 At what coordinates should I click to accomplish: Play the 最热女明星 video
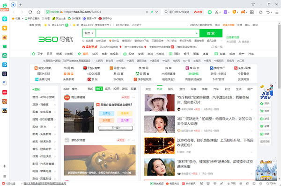pos(100,160)
